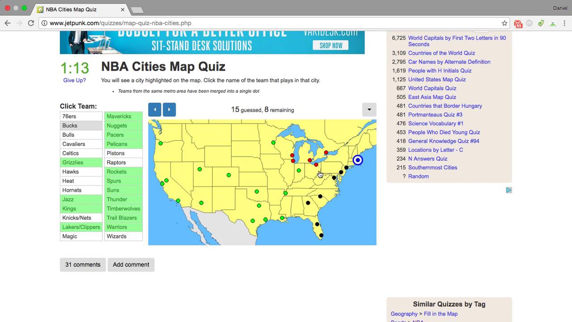Click the Warriors team cell
The width and height of the screenshot is (572, 322).
pyautogui.click(x=123, y=227)
